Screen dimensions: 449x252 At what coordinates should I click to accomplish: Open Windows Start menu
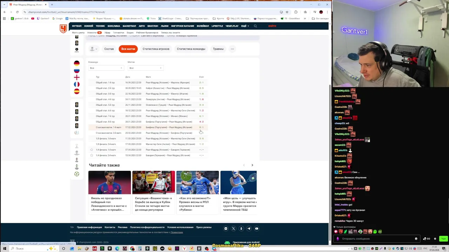pyautogui.click(x=5, y=248)
